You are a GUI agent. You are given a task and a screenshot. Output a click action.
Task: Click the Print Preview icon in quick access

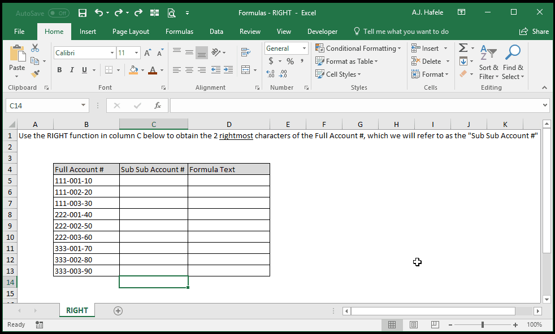(172, 13)
